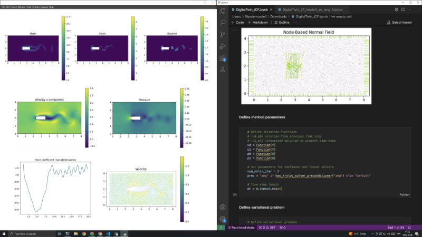Open the Window menu in plot window
Screen dimensions: 422x237
pyautogui.click(x=22, y=7)
